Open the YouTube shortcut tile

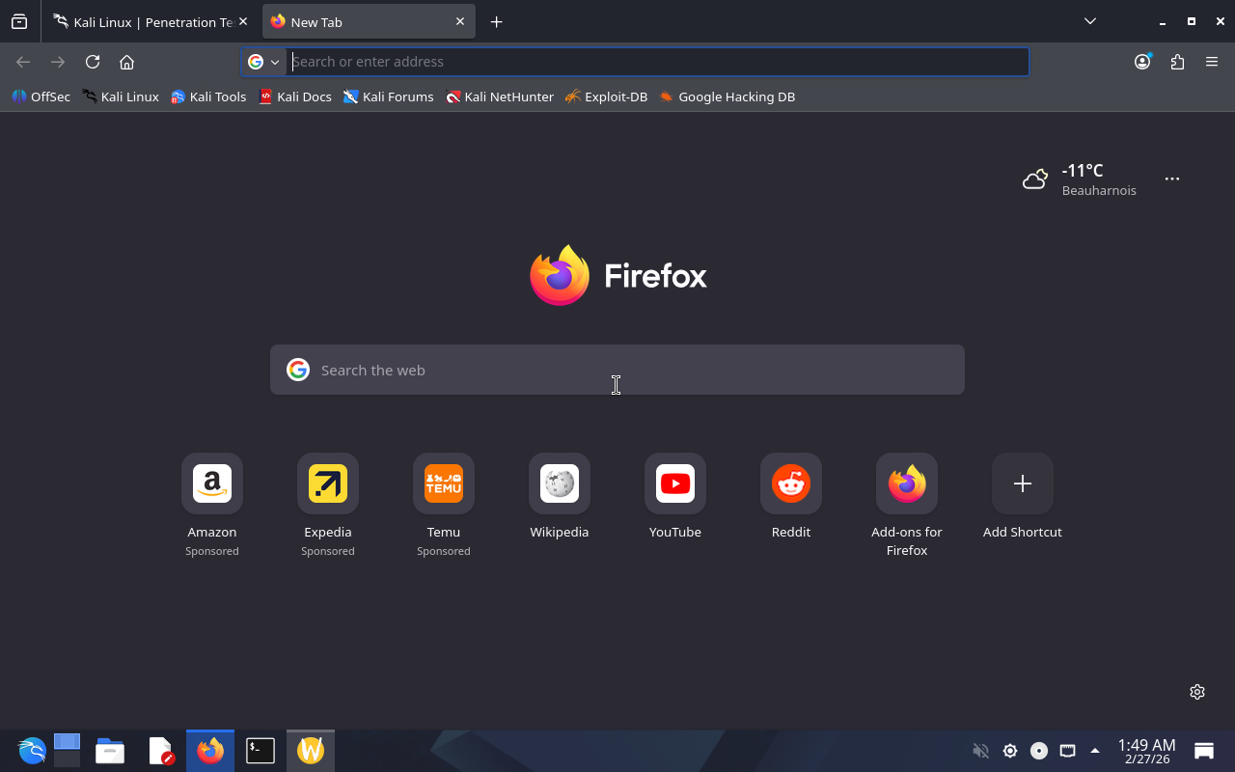coord(674,483)
